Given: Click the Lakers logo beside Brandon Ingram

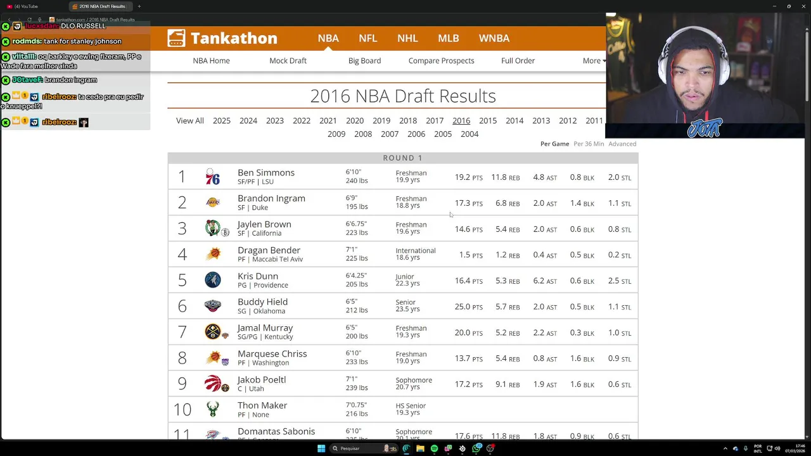Looking at the screenshot, I should click(213, 203).
